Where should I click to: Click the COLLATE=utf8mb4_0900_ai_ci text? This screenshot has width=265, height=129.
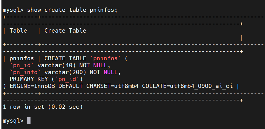pos(187,86)
